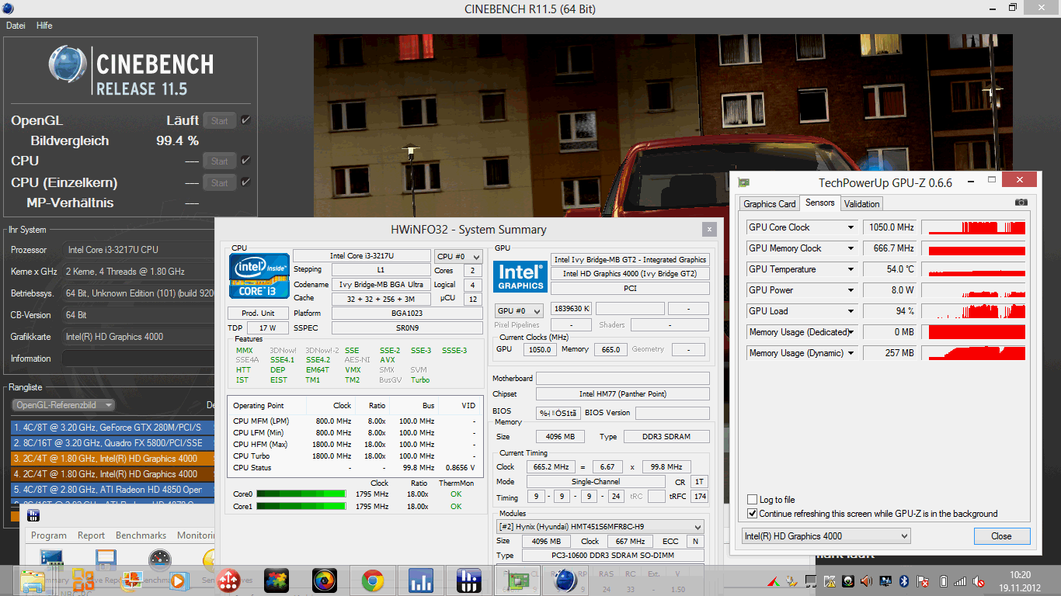Image resolution: width=1061 pixels, height=596 pixels.
Task: Open the Datei menu in CINEBENCH
Action: [x=16, y=26]
